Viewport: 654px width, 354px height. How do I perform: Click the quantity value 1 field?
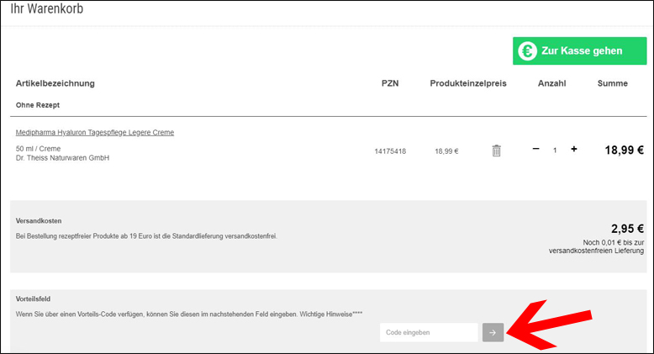coord(555,151)
